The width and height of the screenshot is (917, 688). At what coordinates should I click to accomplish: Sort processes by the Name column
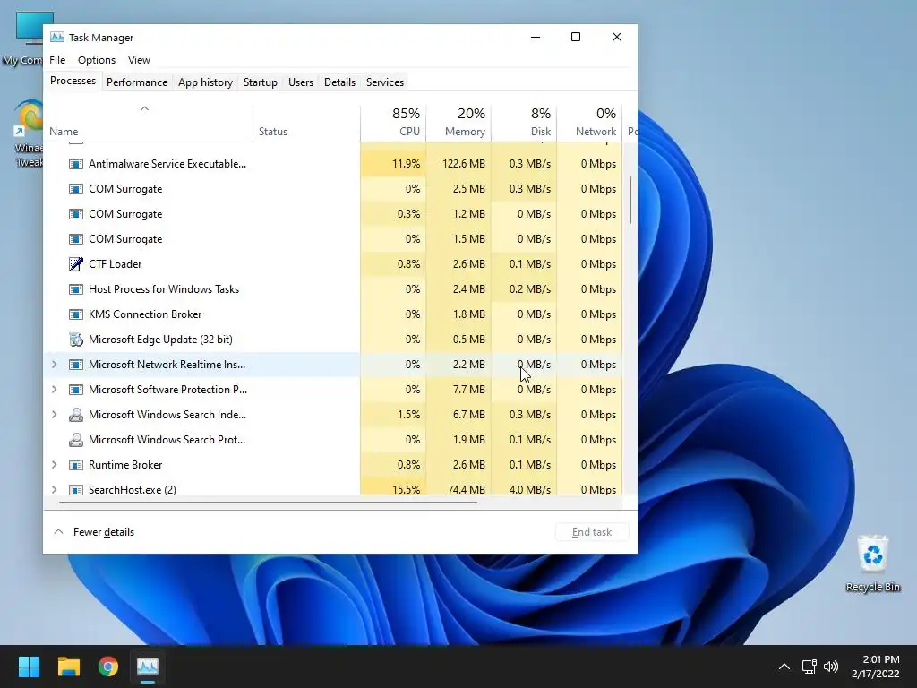149,123
